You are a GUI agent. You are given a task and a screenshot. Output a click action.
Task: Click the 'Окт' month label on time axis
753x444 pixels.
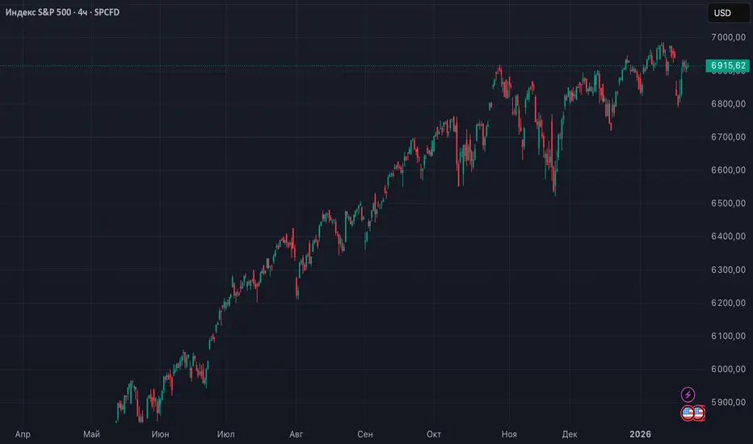434,434
